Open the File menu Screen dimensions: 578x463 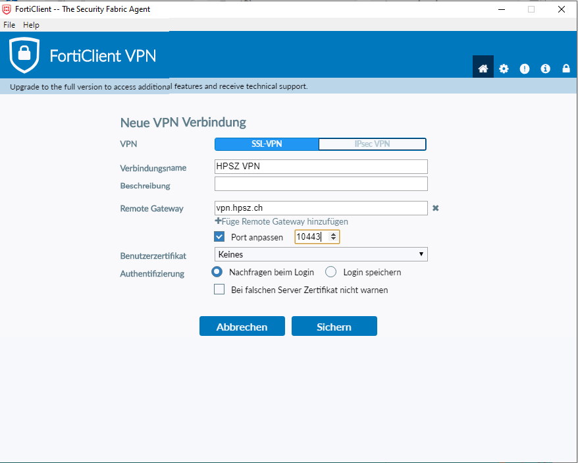[x=9, y=25]
